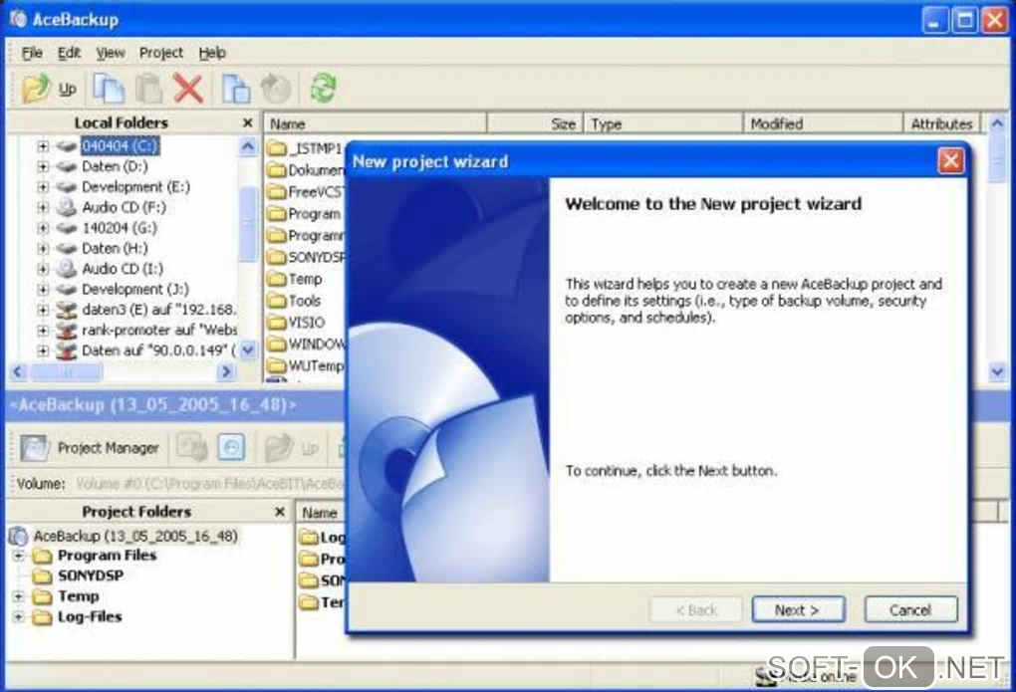Expand the 140204 (G:) drive node
Viewport: 1016px width, 692px height.
click(x=43, y=227)
